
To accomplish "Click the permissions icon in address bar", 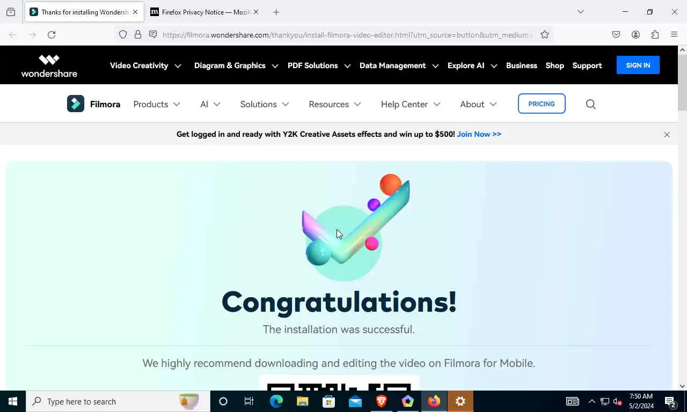I will [153, 35].
